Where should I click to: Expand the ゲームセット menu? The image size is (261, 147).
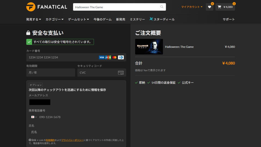pyautogui.click(x=78, y=19)
